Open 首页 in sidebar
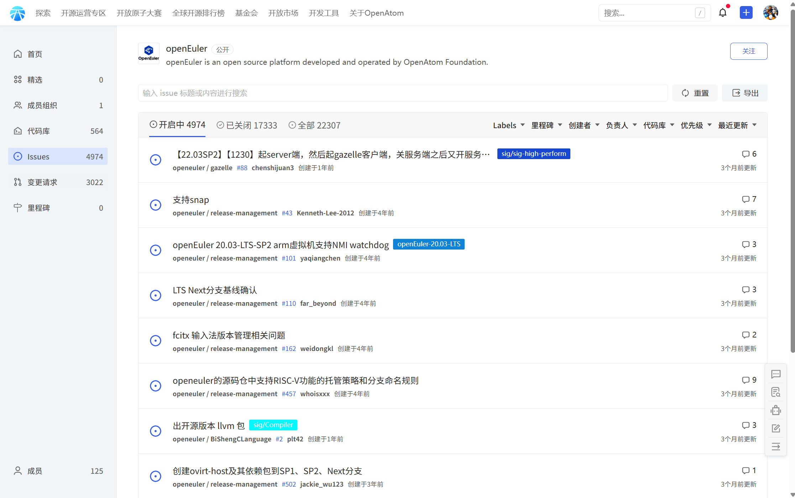 click(58, 54)
